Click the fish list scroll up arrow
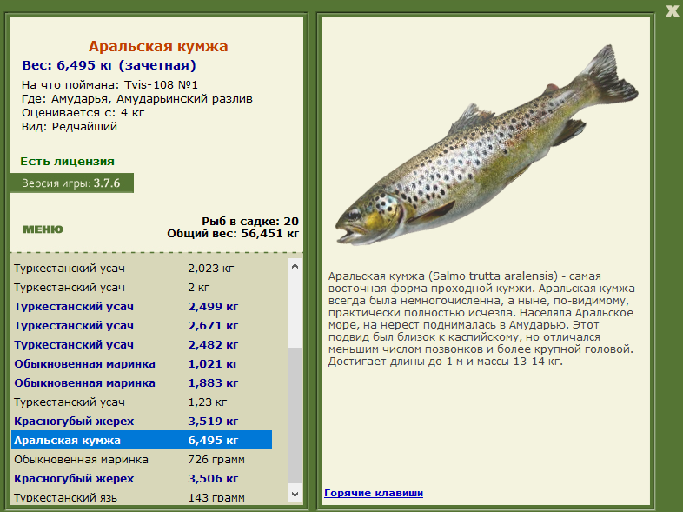This screenshot has width=683, height=512. pos(295,266)
